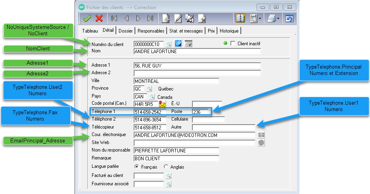This screenshot has height=194, width=370.
Task: Select the Anglais language radio button
Action: pos(166,167)
